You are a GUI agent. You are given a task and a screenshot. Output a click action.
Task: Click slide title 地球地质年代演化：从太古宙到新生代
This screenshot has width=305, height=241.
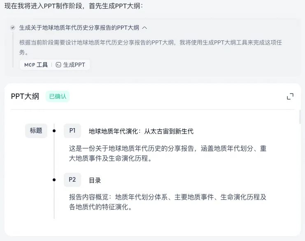[x=141, y=131]
